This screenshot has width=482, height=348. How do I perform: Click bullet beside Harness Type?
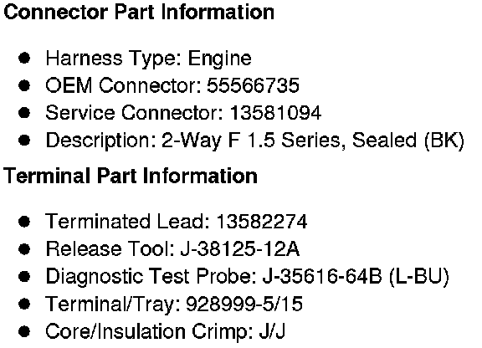[x=24, y=58]
